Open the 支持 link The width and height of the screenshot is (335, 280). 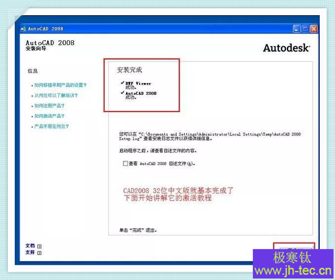click(x=30, y=252)
